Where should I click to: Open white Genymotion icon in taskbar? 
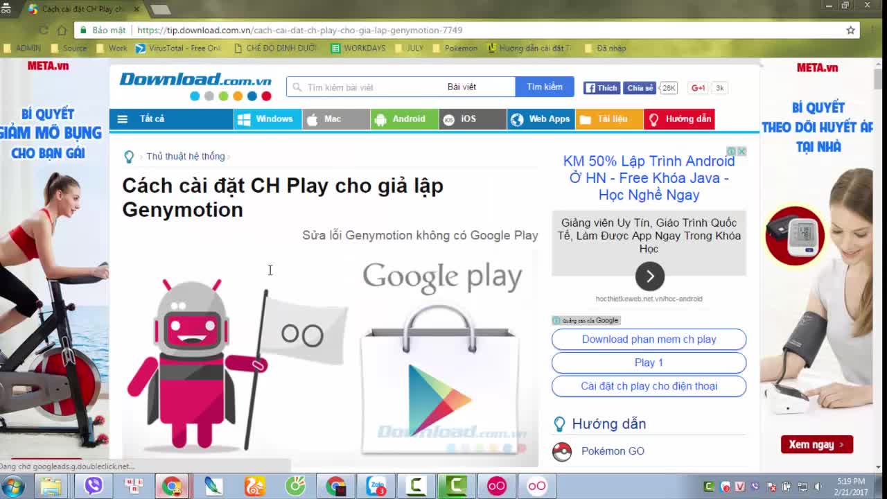(537, 487)
